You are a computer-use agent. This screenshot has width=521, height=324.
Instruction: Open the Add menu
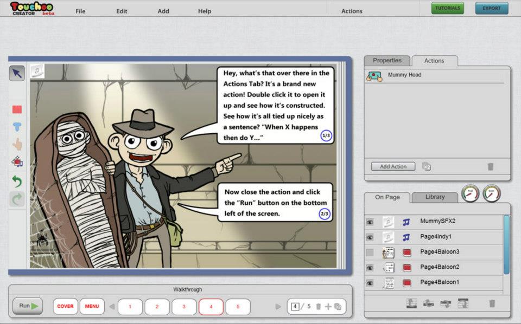(x=163, y=11)
